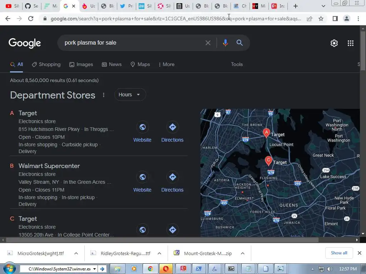Expand the taskbar address dropdown
This screenshot has height=274, width=366.
pos(94,269)
